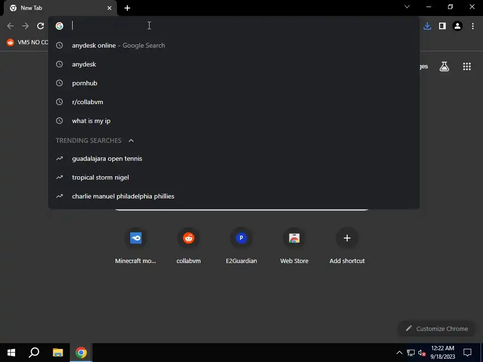Viewport: 483px width, 362px height.
Task: Open the Windows Start menu
Action: (11, 353)
